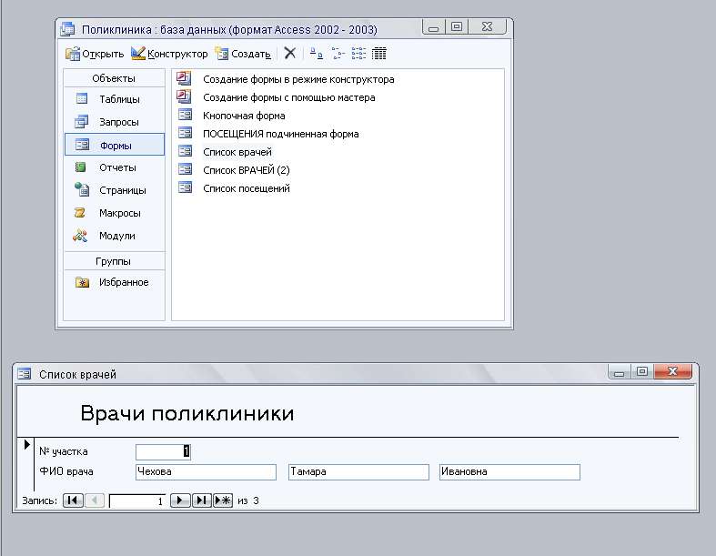Switch to small icons view
Viewport: 716px width, 556px height.
click(x=338, y=54)
